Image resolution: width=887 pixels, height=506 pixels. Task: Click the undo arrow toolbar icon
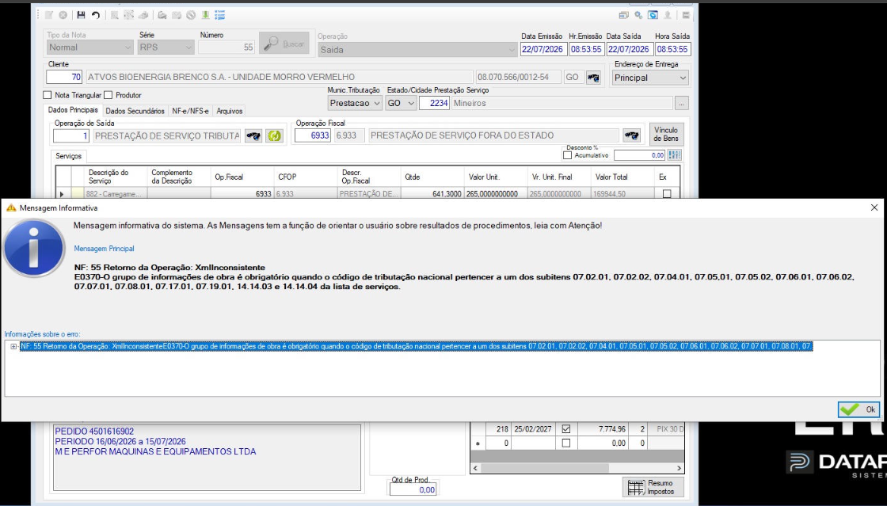tap(96, 15)
